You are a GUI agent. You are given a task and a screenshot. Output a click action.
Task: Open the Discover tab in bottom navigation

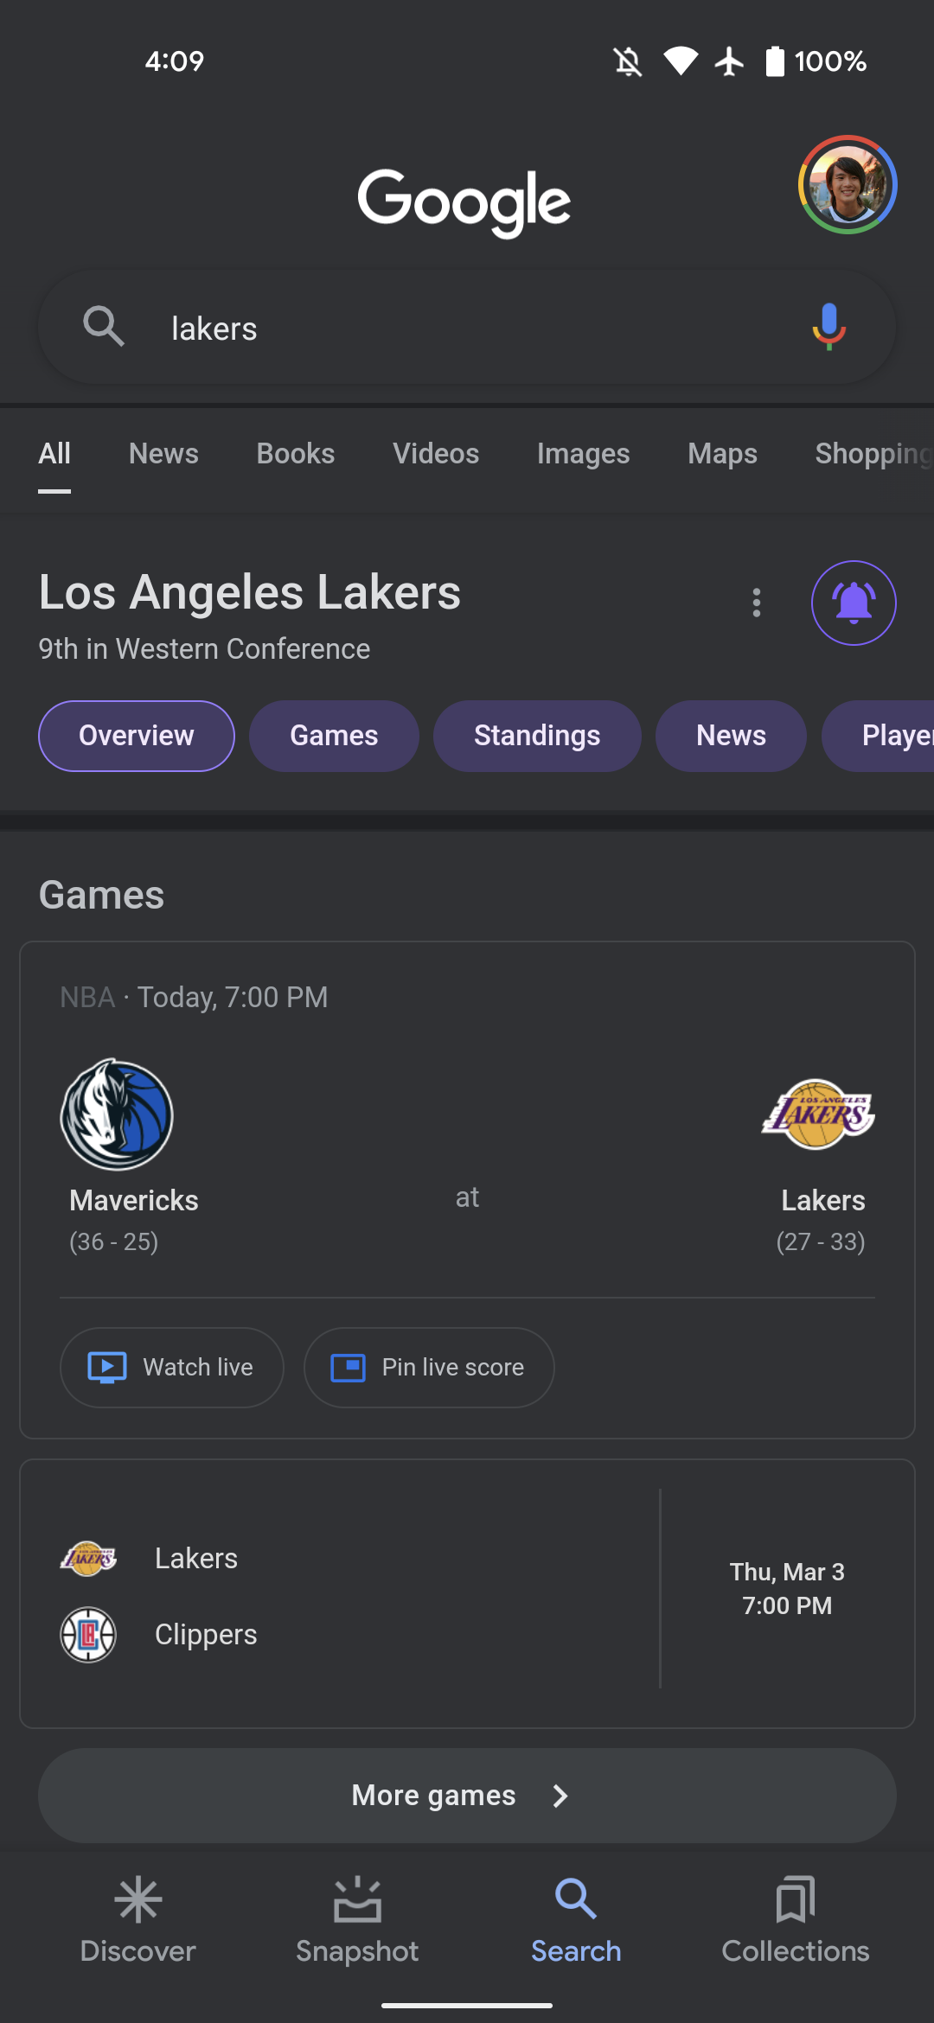tap(138, 1918)
